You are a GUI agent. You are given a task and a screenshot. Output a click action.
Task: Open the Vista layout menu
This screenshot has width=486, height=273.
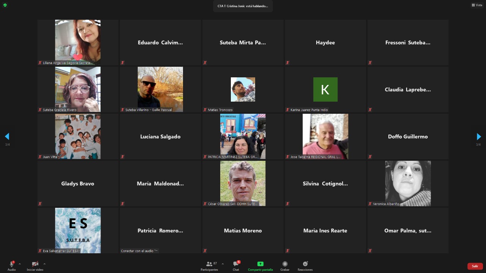[x=477, y=5]
